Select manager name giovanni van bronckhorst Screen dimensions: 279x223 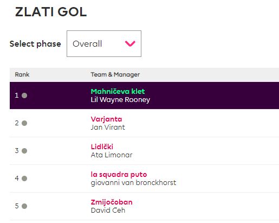pos(133,183)
